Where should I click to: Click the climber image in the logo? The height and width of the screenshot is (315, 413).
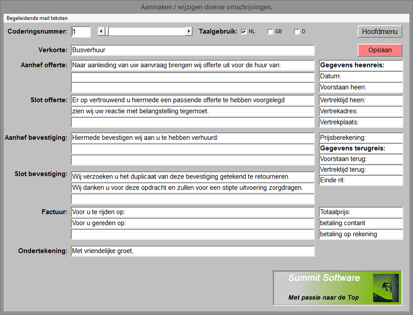386,287
